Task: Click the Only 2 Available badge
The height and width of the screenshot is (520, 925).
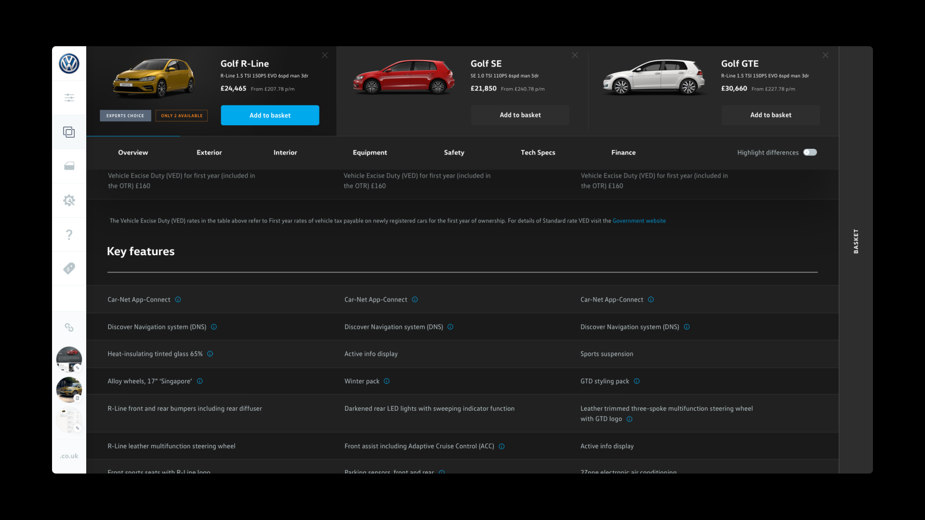Action: (x=182, y=116)
